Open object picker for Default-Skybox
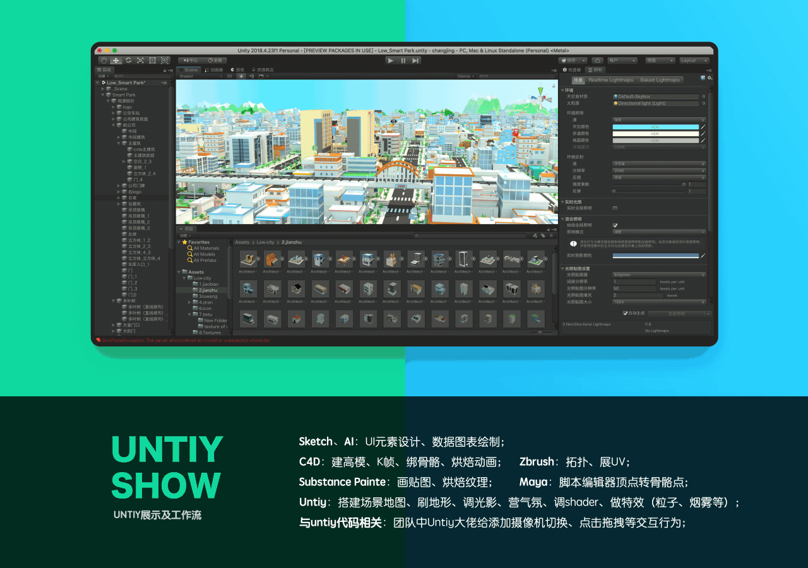This screenshot has width=808, height=568. tap(704, 97)
